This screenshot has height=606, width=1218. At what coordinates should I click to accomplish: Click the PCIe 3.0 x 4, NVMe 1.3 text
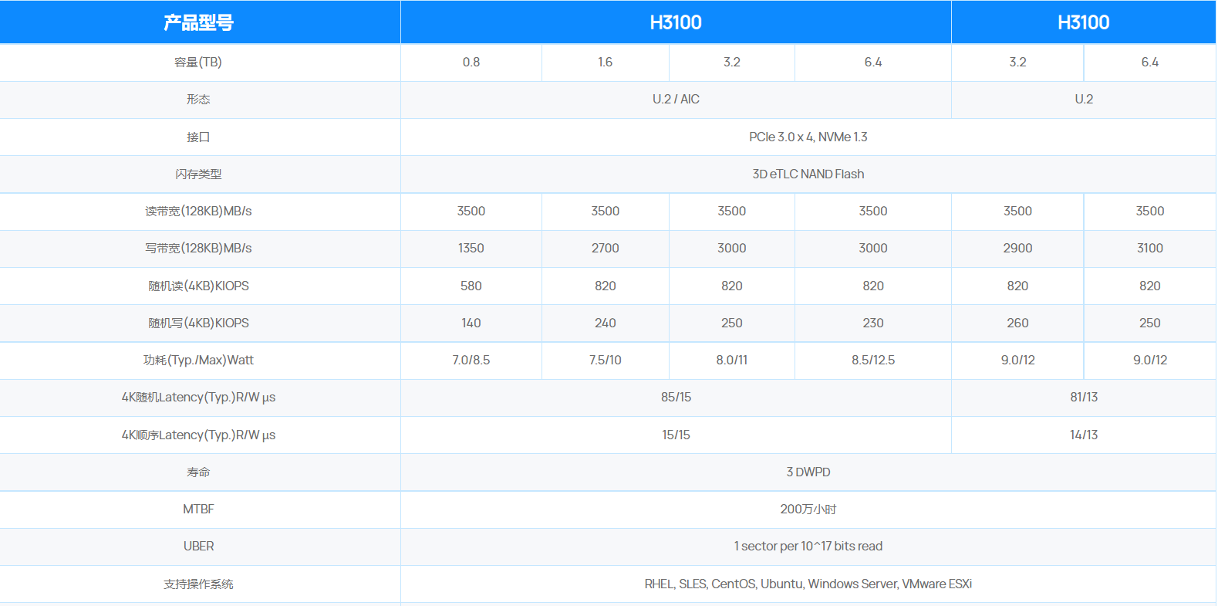click(x=808, y=137)
